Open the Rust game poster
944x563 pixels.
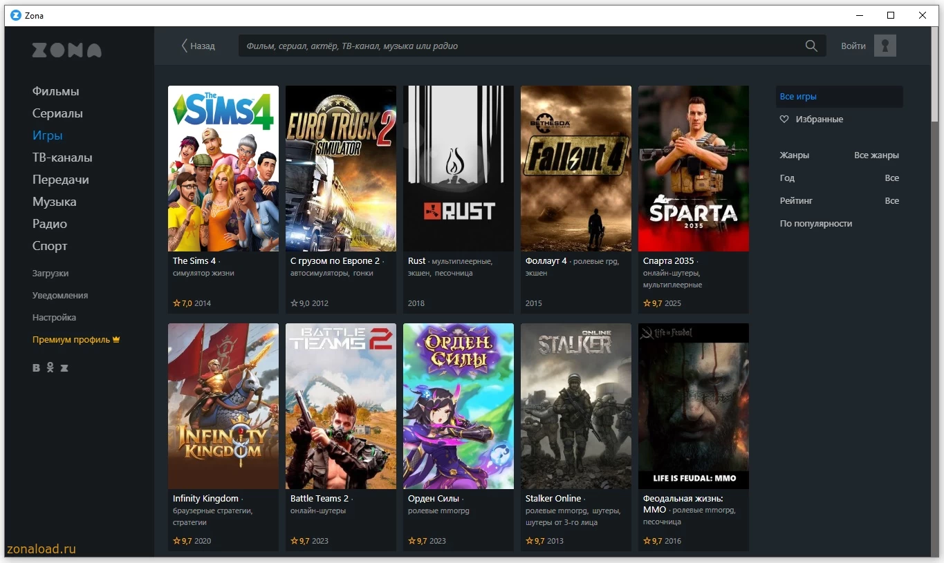[459, 169]
